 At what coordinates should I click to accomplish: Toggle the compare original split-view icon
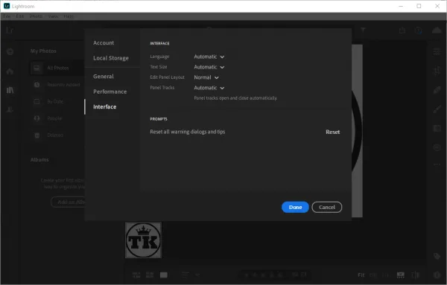(416, 275)
